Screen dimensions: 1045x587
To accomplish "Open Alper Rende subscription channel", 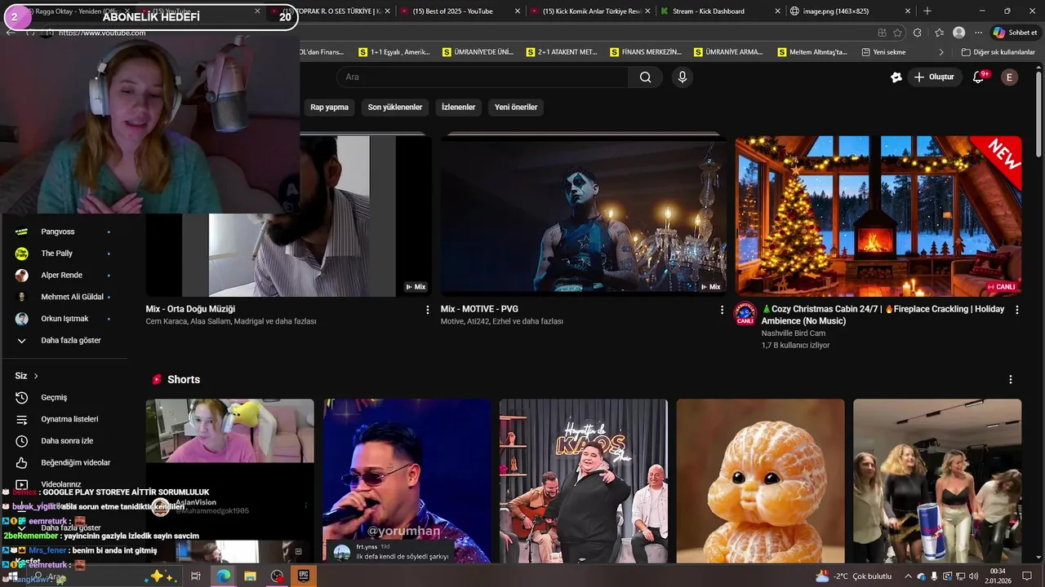I will tap(63, 276).
